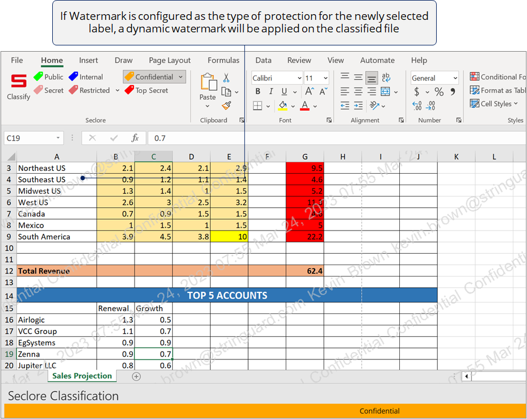The height and width of the screenshot is (419, 527).
Task: Select the Sales Projection sheet tab
Action: [x=82, y=376]
